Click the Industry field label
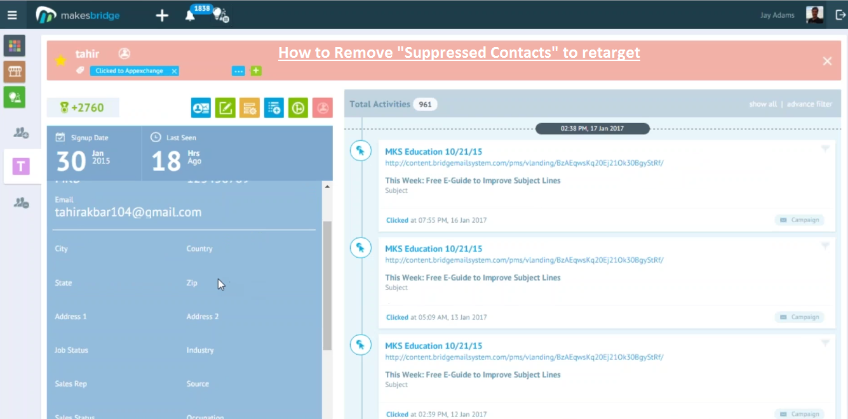The image size is (848, 419). coord(200,350)
